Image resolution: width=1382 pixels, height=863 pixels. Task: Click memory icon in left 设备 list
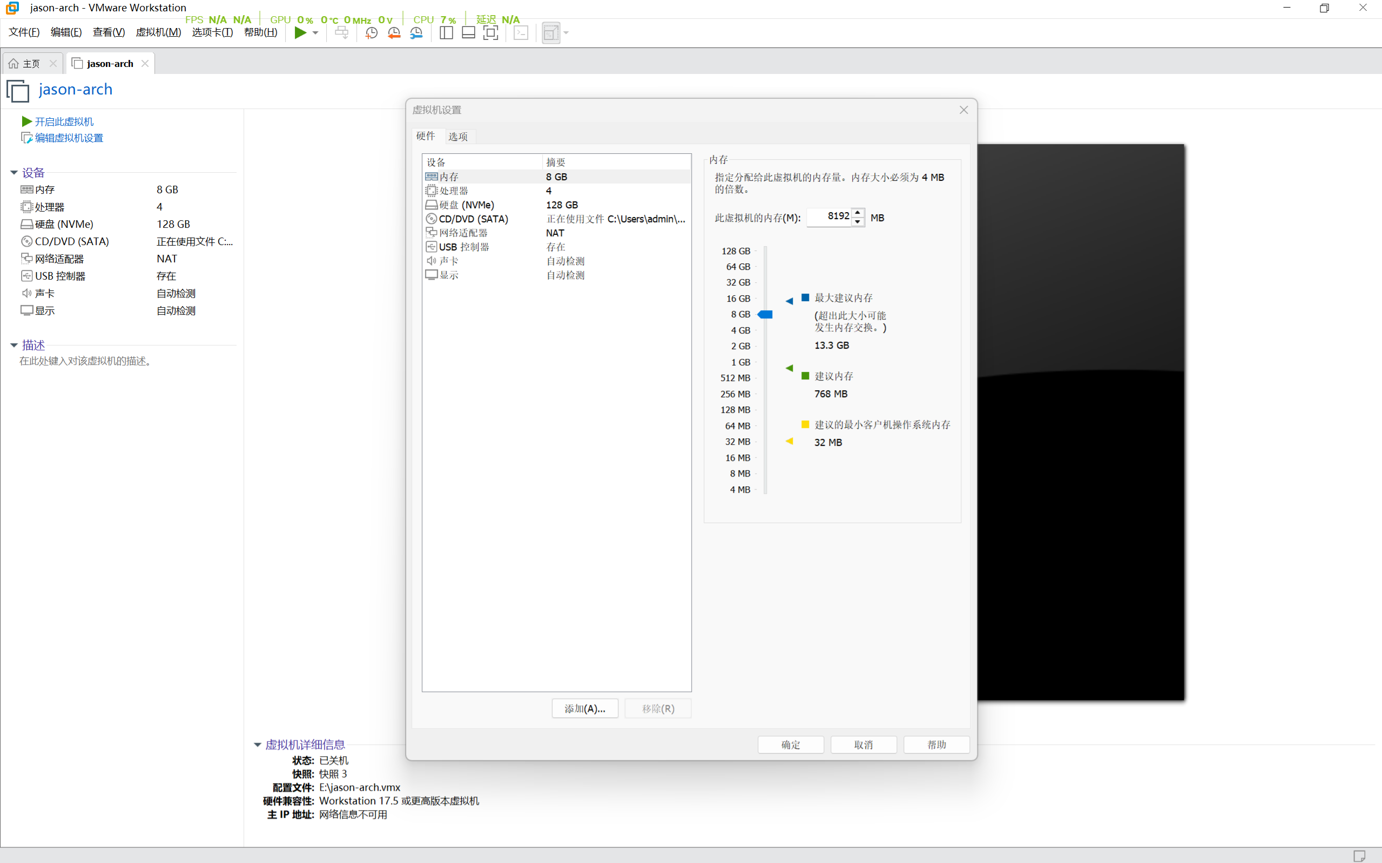[x=27, y=189]
